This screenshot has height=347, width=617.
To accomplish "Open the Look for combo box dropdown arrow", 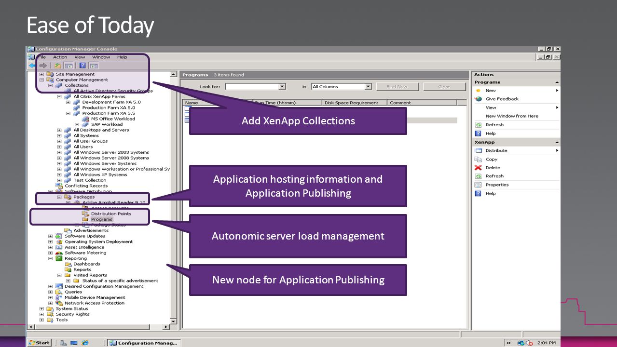I will click(282, 87).
